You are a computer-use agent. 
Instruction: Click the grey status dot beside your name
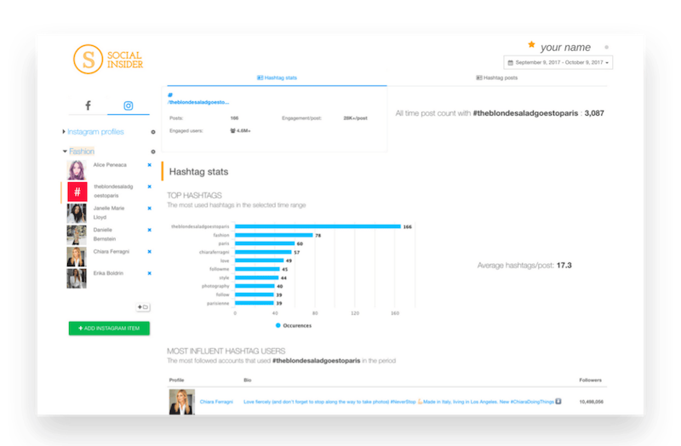[606, 47]
